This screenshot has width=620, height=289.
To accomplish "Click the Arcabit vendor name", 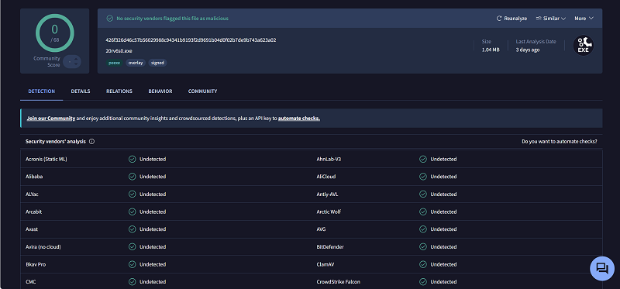I will coord(33,212).
